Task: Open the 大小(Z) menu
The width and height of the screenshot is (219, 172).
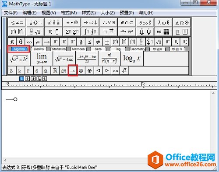Action: [108, 13]
